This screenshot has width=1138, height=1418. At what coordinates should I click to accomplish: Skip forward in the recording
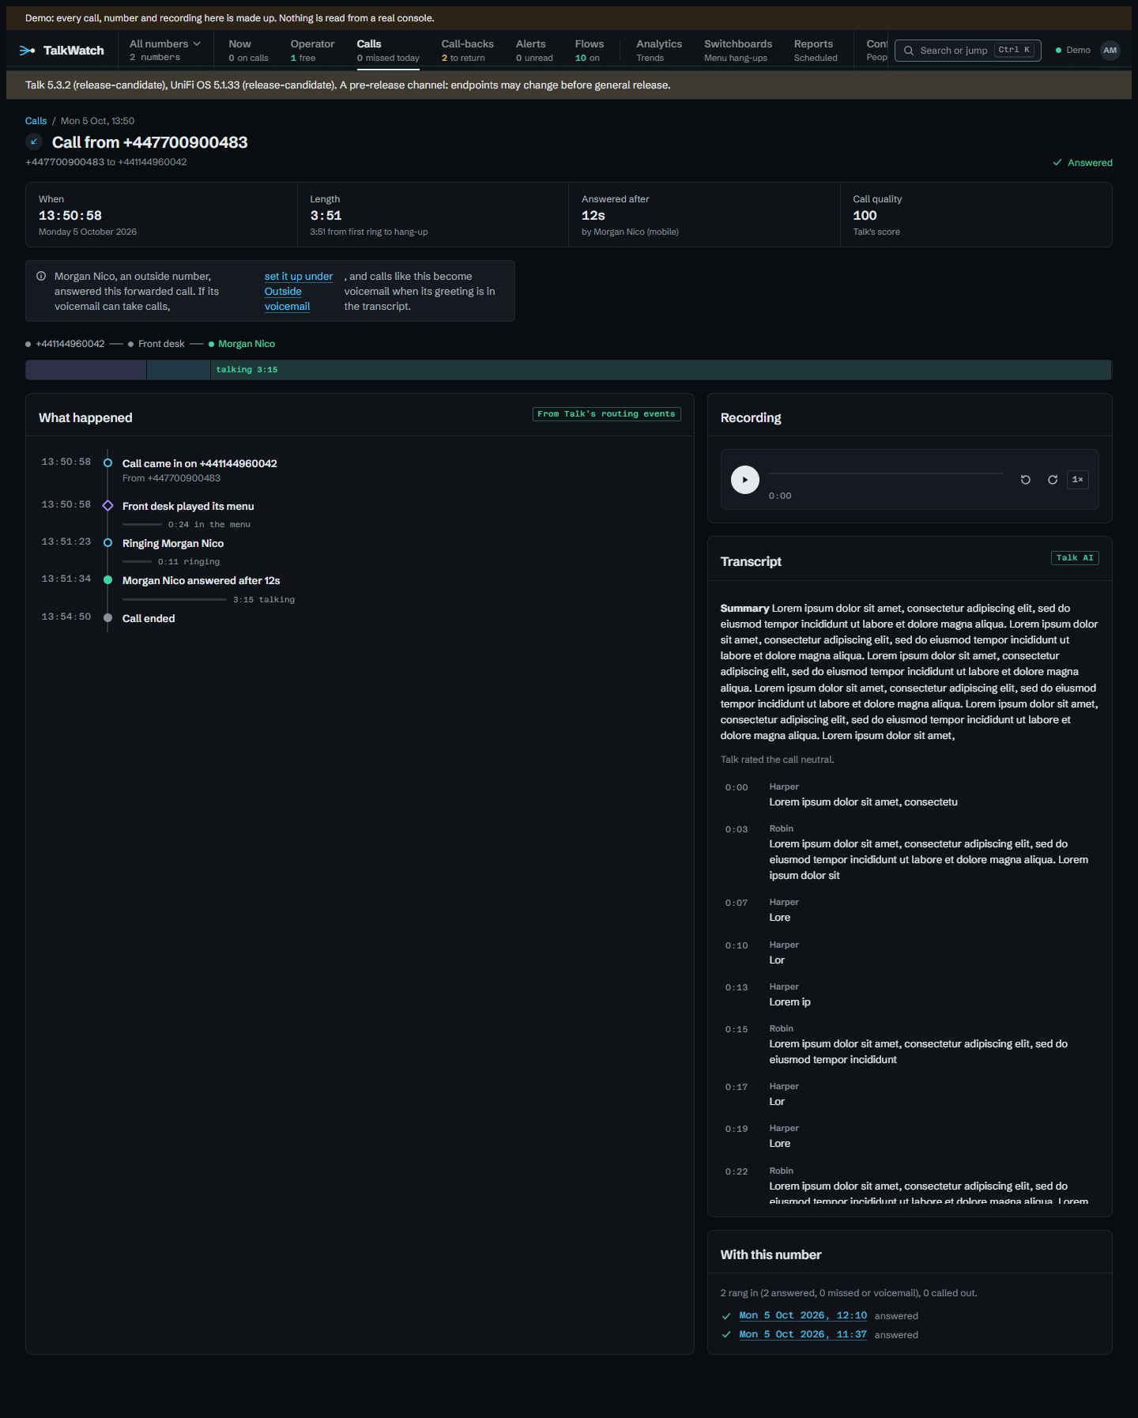[1053, 479]
